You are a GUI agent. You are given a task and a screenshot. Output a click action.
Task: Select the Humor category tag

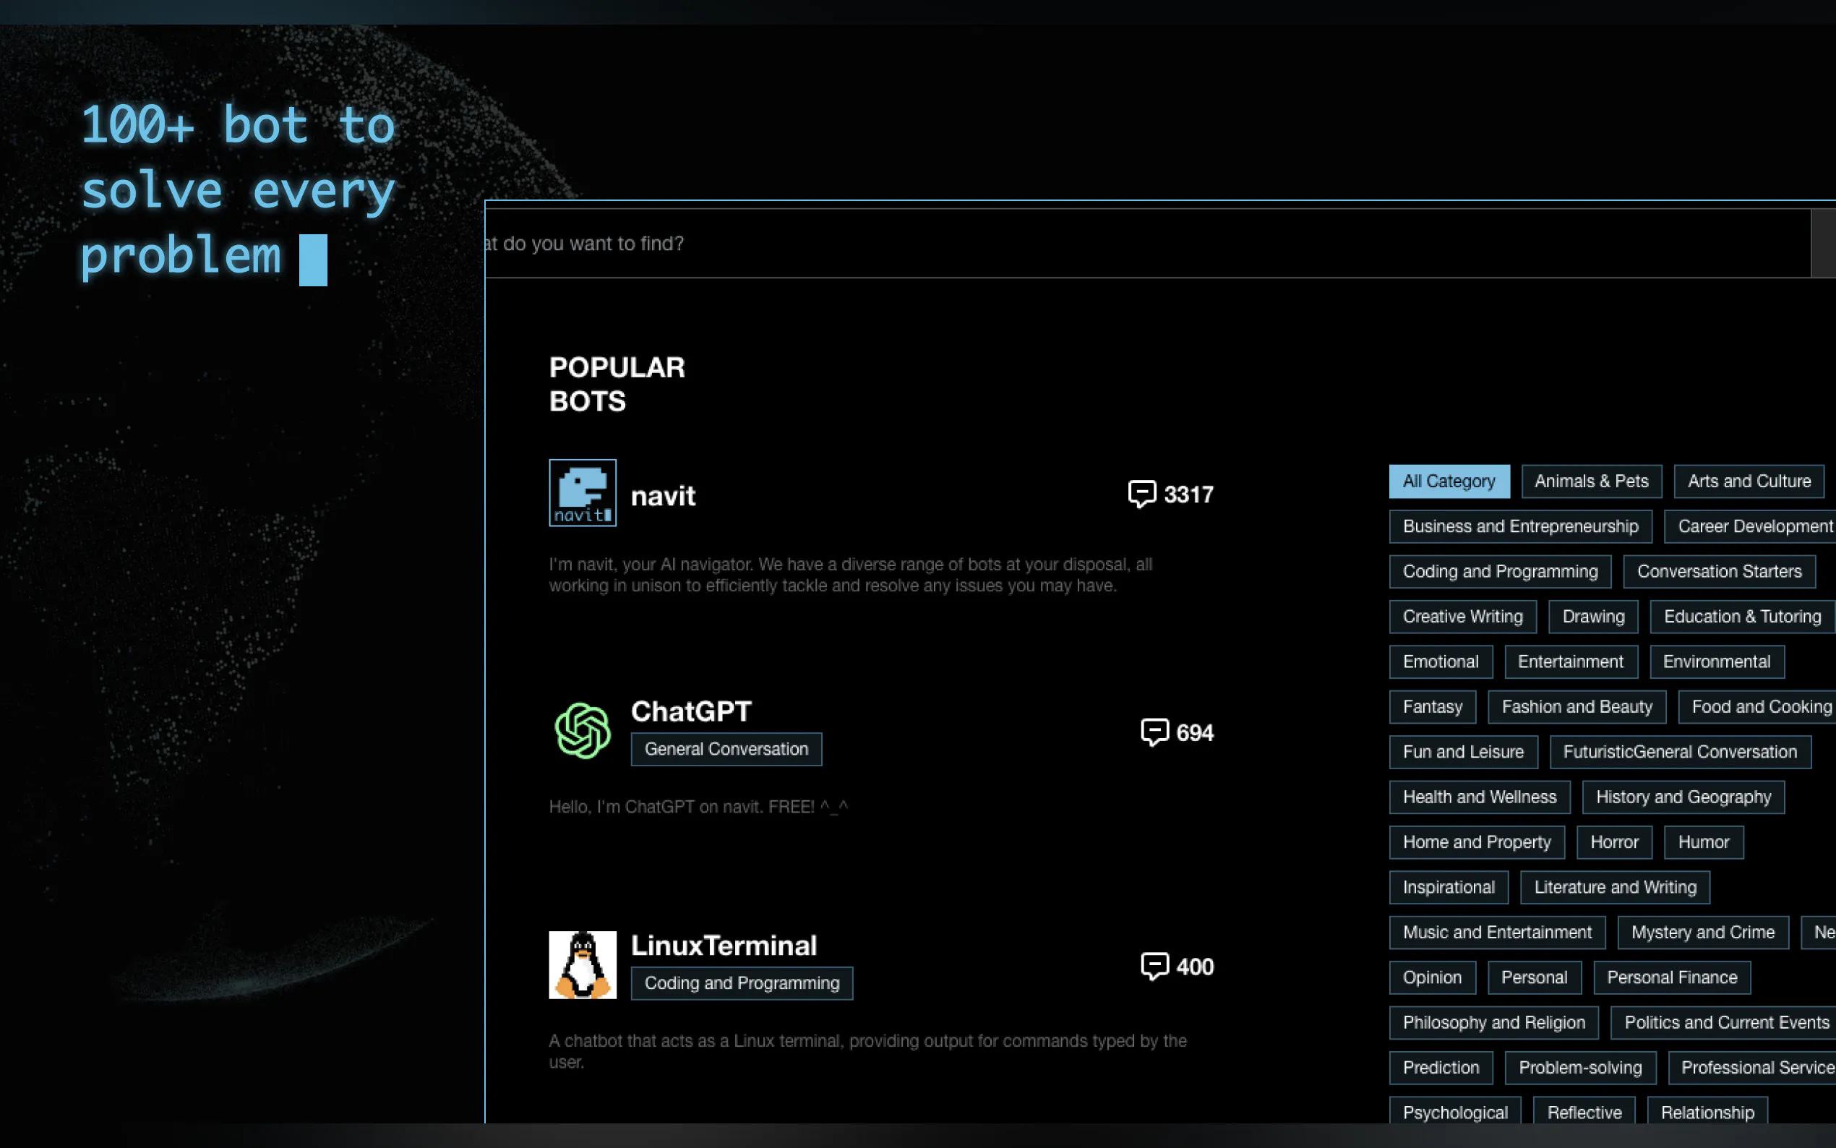(1702, 842)
